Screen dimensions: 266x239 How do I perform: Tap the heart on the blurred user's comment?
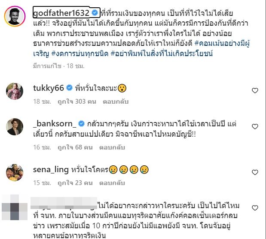coord(255,208)
